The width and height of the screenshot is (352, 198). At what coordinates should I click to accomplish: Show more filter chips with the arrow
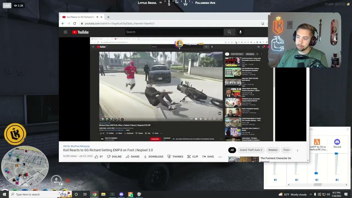[297, 150]
